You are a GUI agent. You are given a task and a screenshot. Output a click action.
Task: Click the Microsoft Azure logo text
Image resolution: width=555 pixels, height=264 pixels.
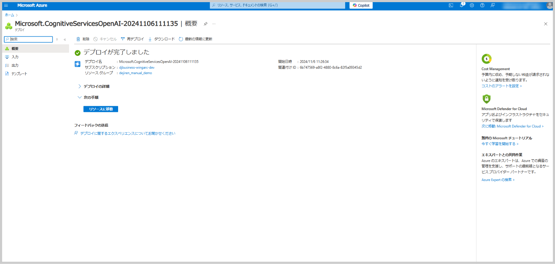click(32, 5)
